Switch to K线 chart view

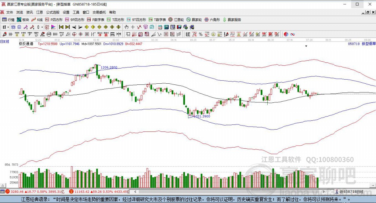pos(37,20)
